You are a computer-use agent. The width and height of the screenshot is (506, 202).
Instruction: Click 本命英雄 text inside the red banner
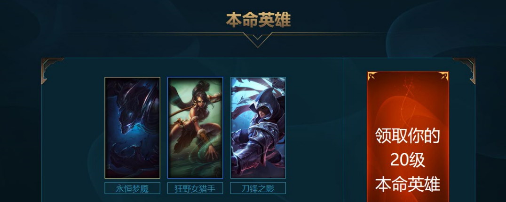click(408, 184)
